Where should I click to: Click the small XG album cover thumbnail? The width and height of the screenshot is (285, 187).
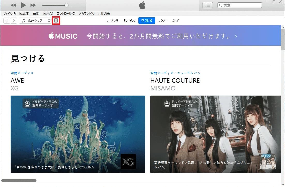(128, 162)
